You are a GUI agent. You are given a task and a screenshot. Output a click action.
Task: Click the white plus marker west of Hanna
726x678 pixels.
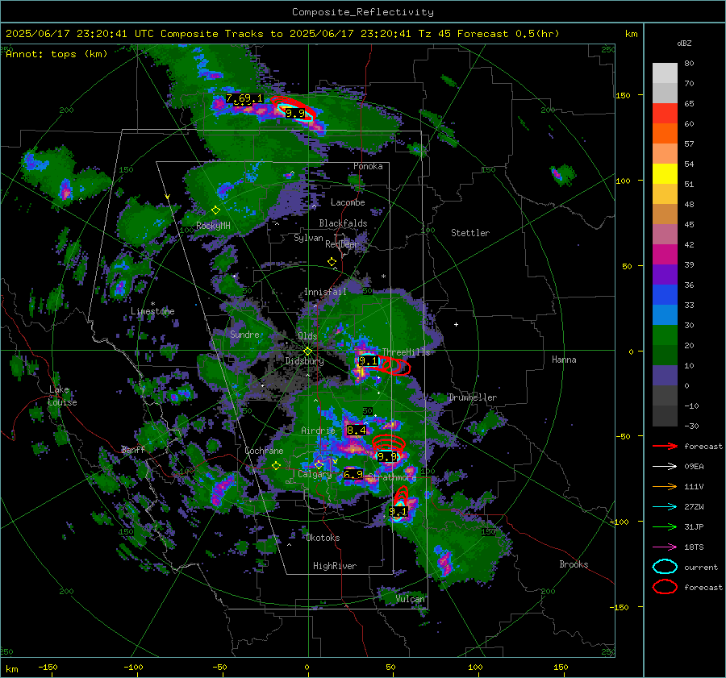point(456,324)
